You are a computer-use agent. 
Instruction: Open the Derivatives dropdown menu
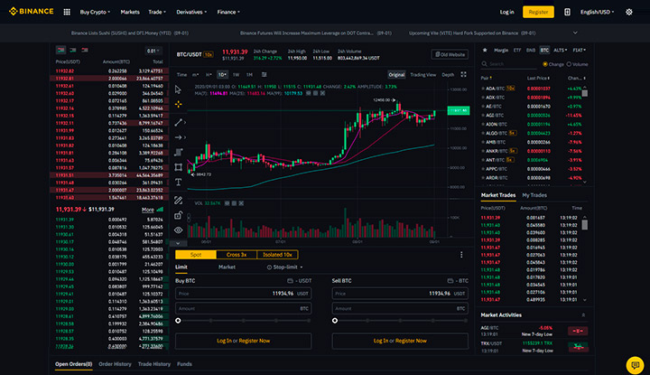[x=191, y=12]
